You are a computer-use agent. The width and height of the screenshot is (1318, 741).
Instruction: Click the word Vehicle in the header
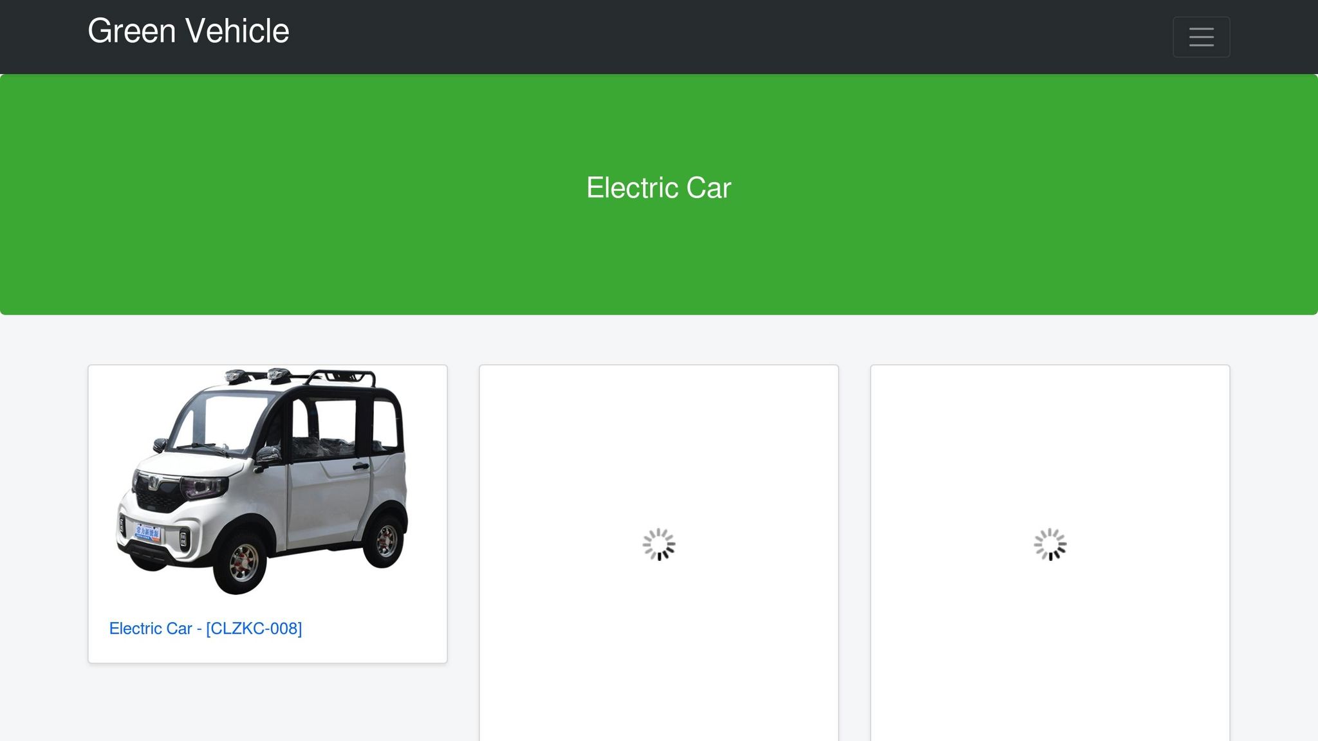[237, 31]
